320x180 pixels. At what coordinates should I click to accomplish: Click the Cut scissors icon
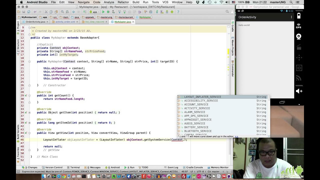point(46,12)
